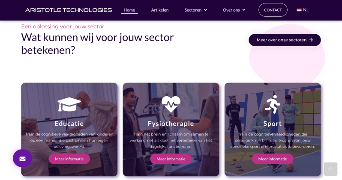Click the running figure Sport icon
342x180 pixels.
coord(273,104)
